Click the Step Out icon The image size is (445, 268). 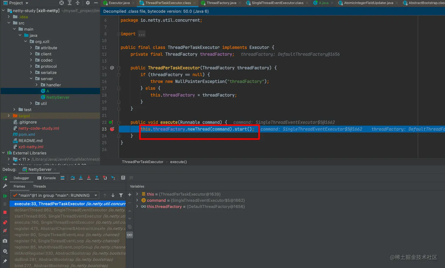[x=97, y=178]
